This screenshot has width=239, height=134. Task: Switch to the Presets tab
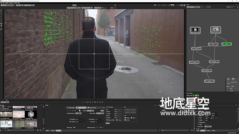tap(208, 131)
